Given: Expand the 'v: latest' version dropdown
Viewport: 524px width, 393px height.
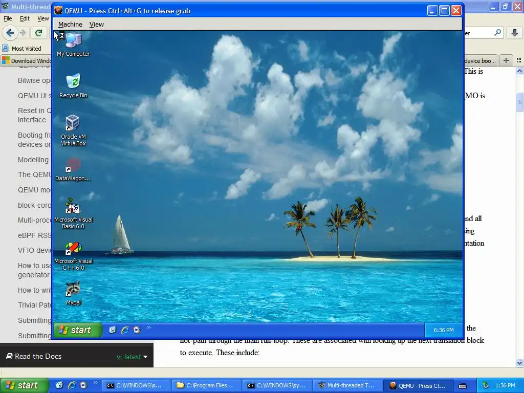Looking at the screenshot, I should [132, 357].
